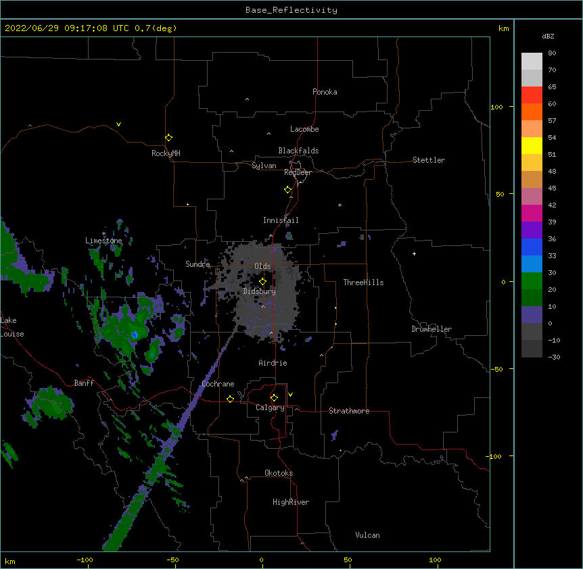Select the blue 33-36 dBZ legend swatch
The width and height of the screenshot is (583, 569).
(x=532, y=247)
